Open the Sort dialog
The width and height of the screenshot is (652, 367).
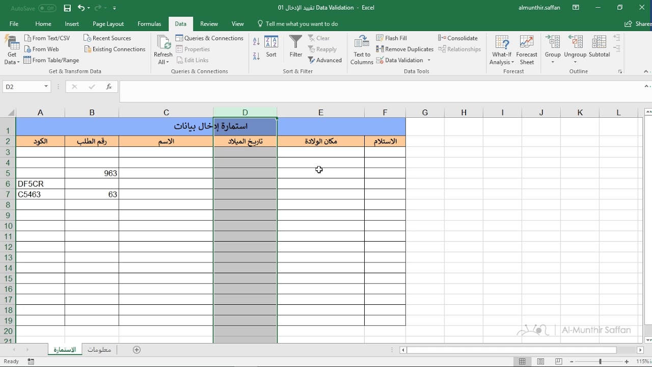271,46
